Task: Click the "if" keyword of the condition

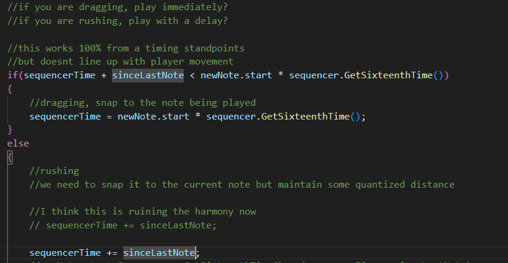Action: tap(12, 75)
